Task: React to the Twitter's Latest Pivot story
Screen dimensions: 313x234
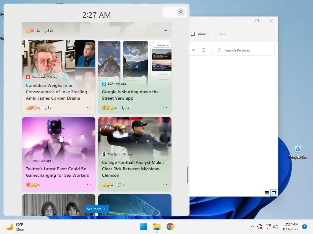Action: 33,185
